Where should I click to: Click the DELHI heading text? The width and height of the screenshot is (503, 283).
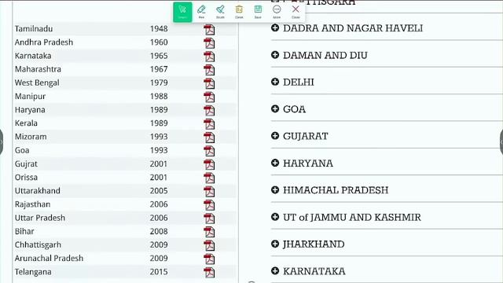[x=299, y=82]
